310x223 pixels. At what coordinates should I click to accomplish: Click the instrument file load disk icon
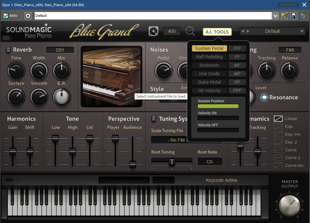coord(154,31)
